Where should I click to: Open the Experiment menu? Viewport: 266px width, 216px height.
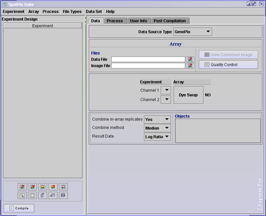pyautogui.click(x=14, y=12)
